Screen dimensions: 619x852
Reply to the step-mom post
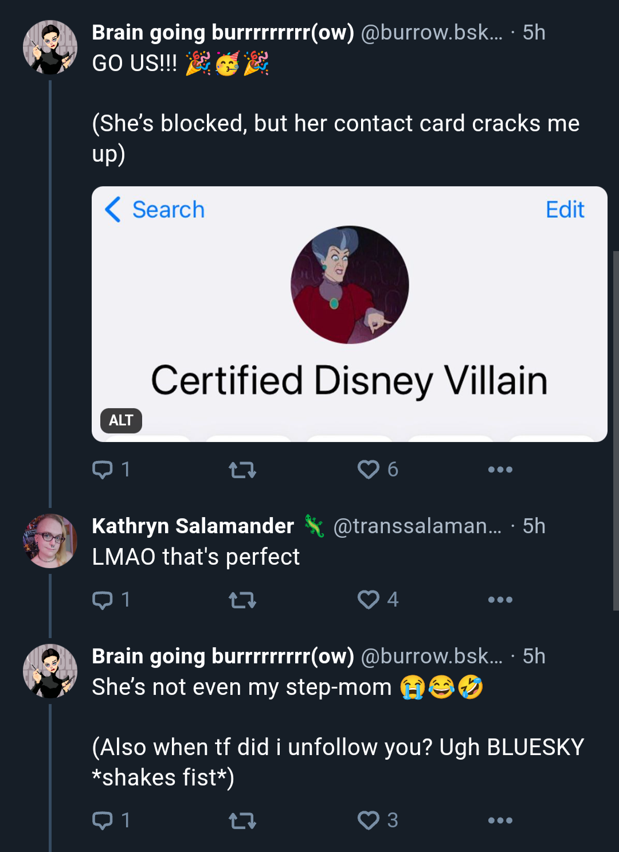point(111,820)
